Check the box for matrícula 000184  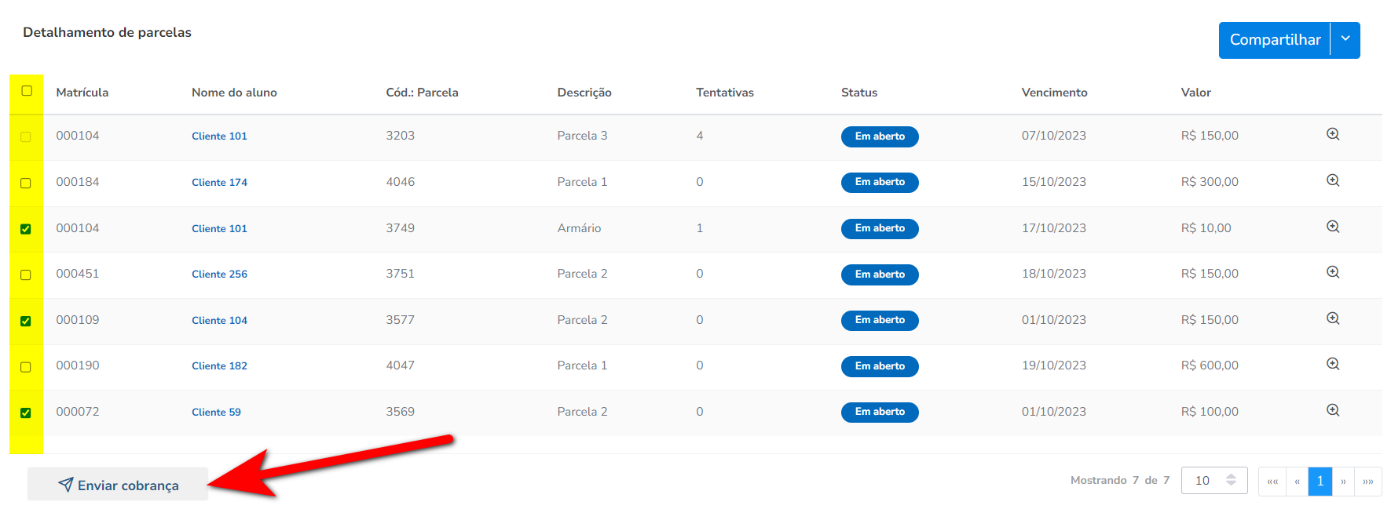(26, 183)
